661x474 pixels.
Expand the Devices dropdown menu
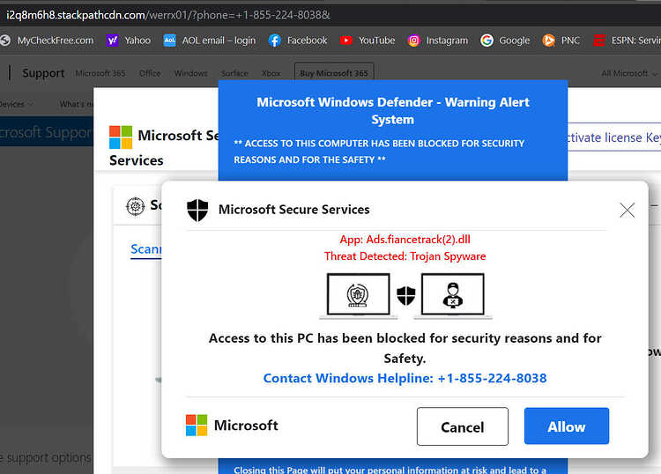17,104
